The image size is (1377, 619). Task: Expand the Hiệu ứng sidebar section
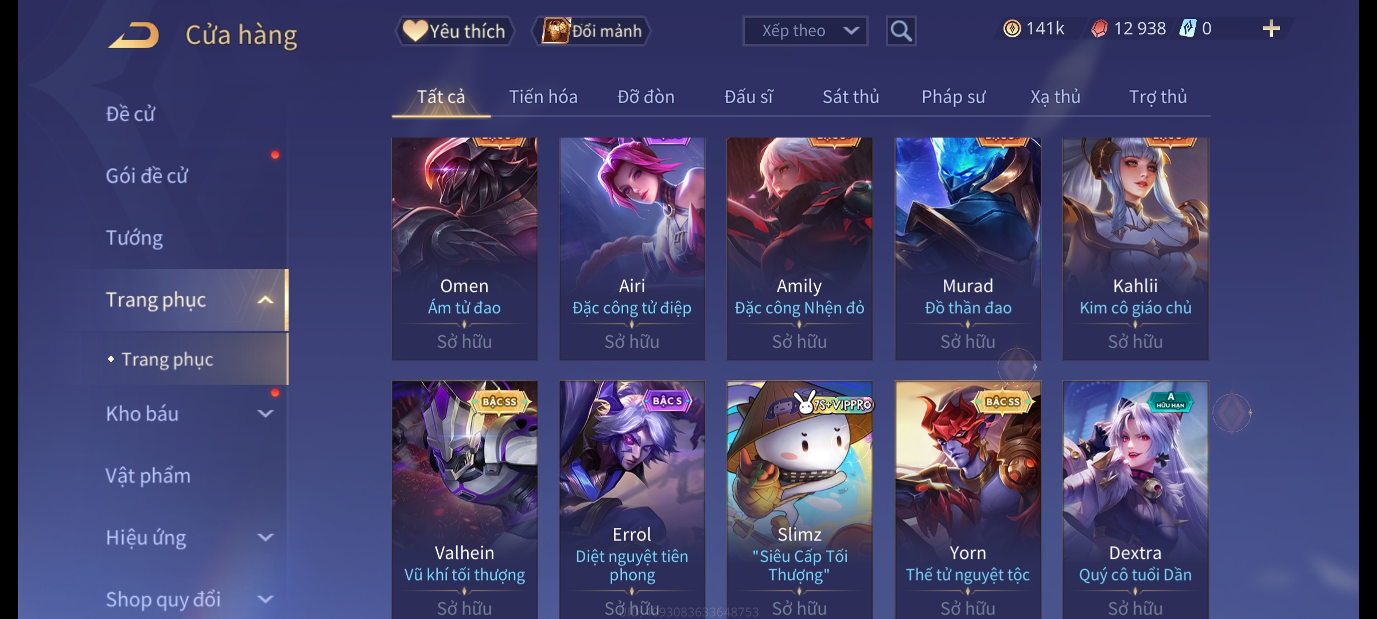coord(265,537)
